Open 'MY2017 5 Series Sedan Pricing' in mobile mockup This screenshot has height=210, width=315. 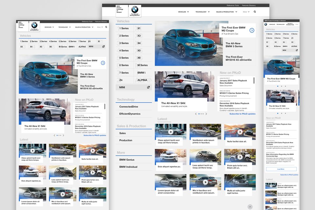278,134
